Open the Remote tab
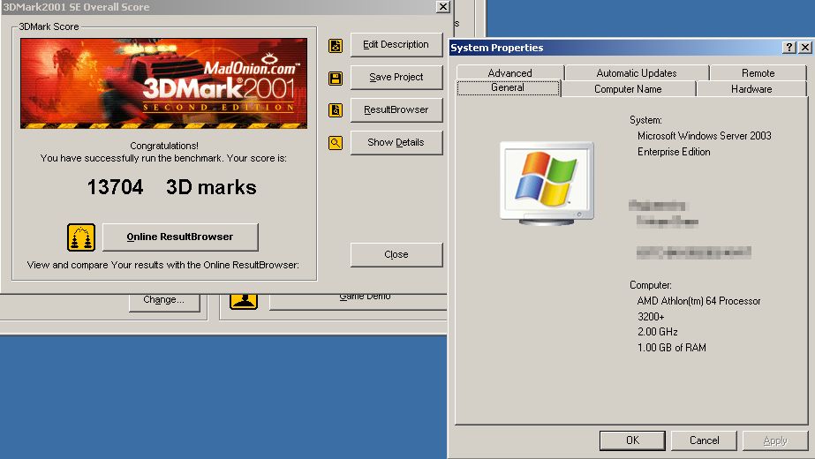815x459 pixels. pyautogui.click(x=758, y=72)
